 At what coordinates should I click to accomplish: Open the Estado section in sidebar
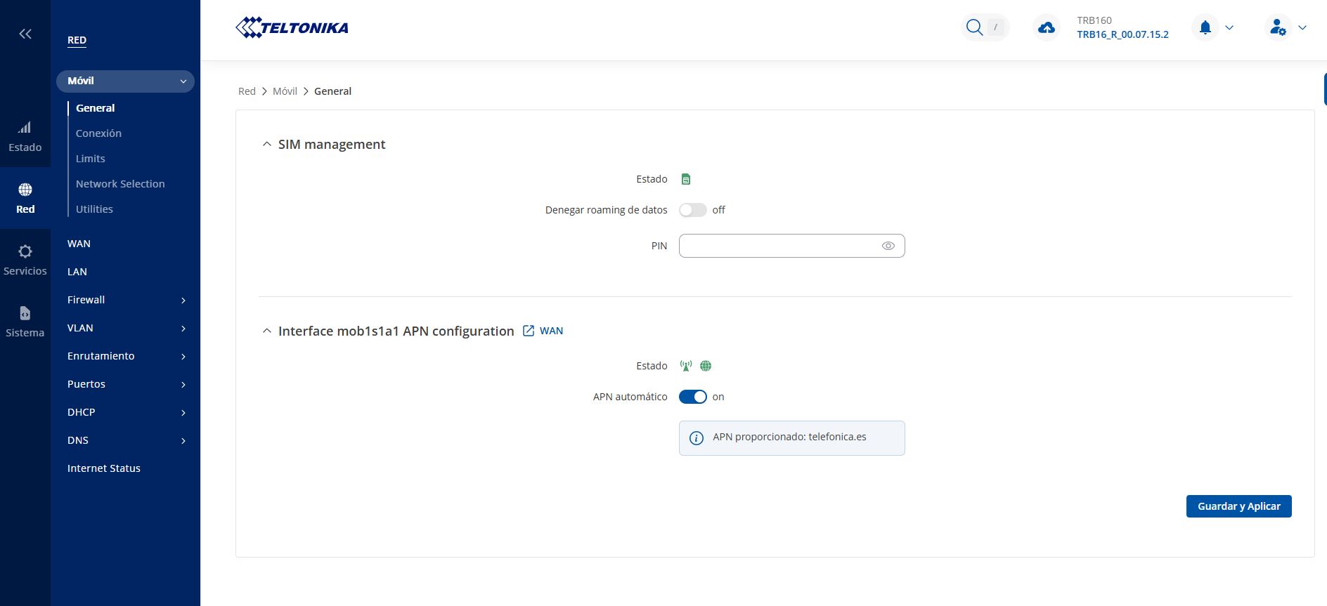(25, 136)
